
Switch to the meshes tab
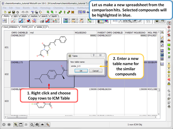(x=34, y=16)
